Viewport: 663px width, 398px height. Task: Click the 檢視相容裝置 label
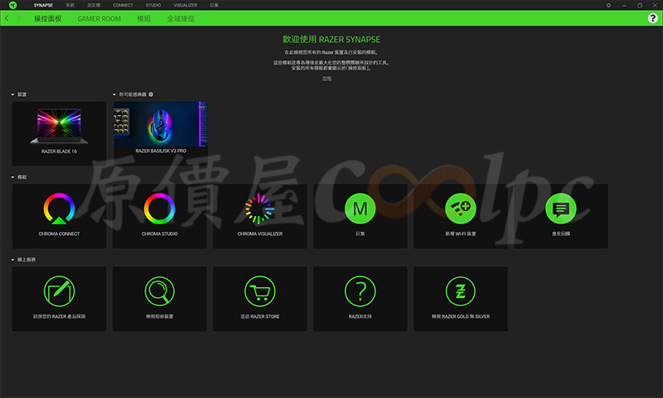(159, 317)
